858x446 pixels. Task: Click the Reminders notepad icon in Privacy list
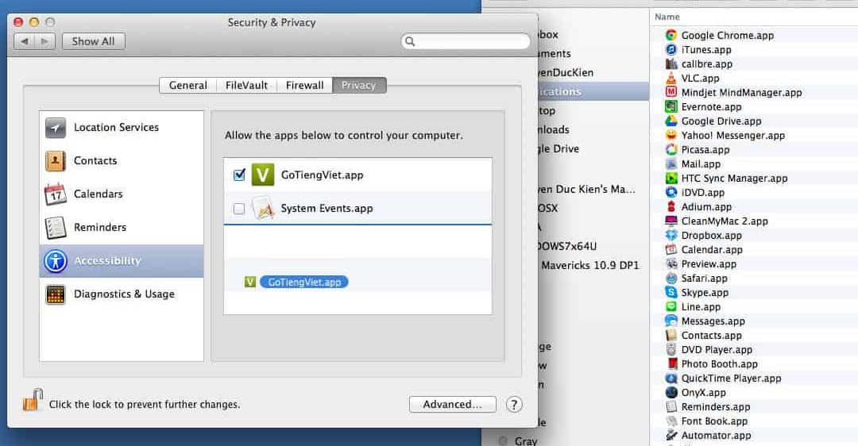pyautogui.click(x=56, y=228)
